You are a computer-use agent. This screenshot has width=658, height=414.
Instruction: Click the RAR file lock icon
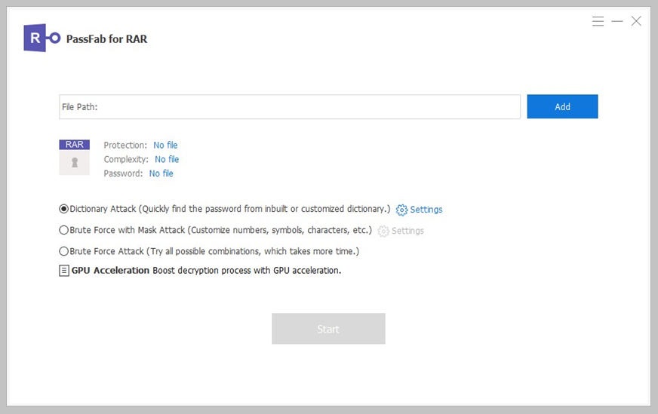(x=74, y=157)
